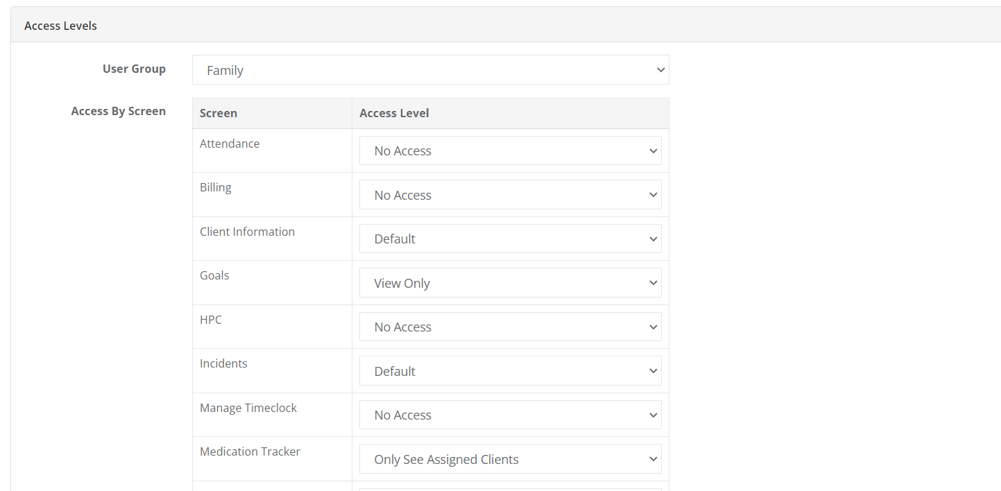
Task: Change the Client Information access level dropdown
Action: (x=510, y=239)
